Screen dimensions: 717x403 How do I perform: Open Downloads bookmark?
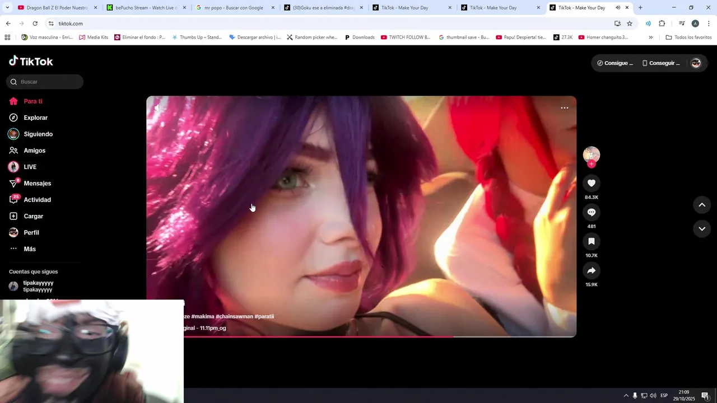click(x=359, y=38)
